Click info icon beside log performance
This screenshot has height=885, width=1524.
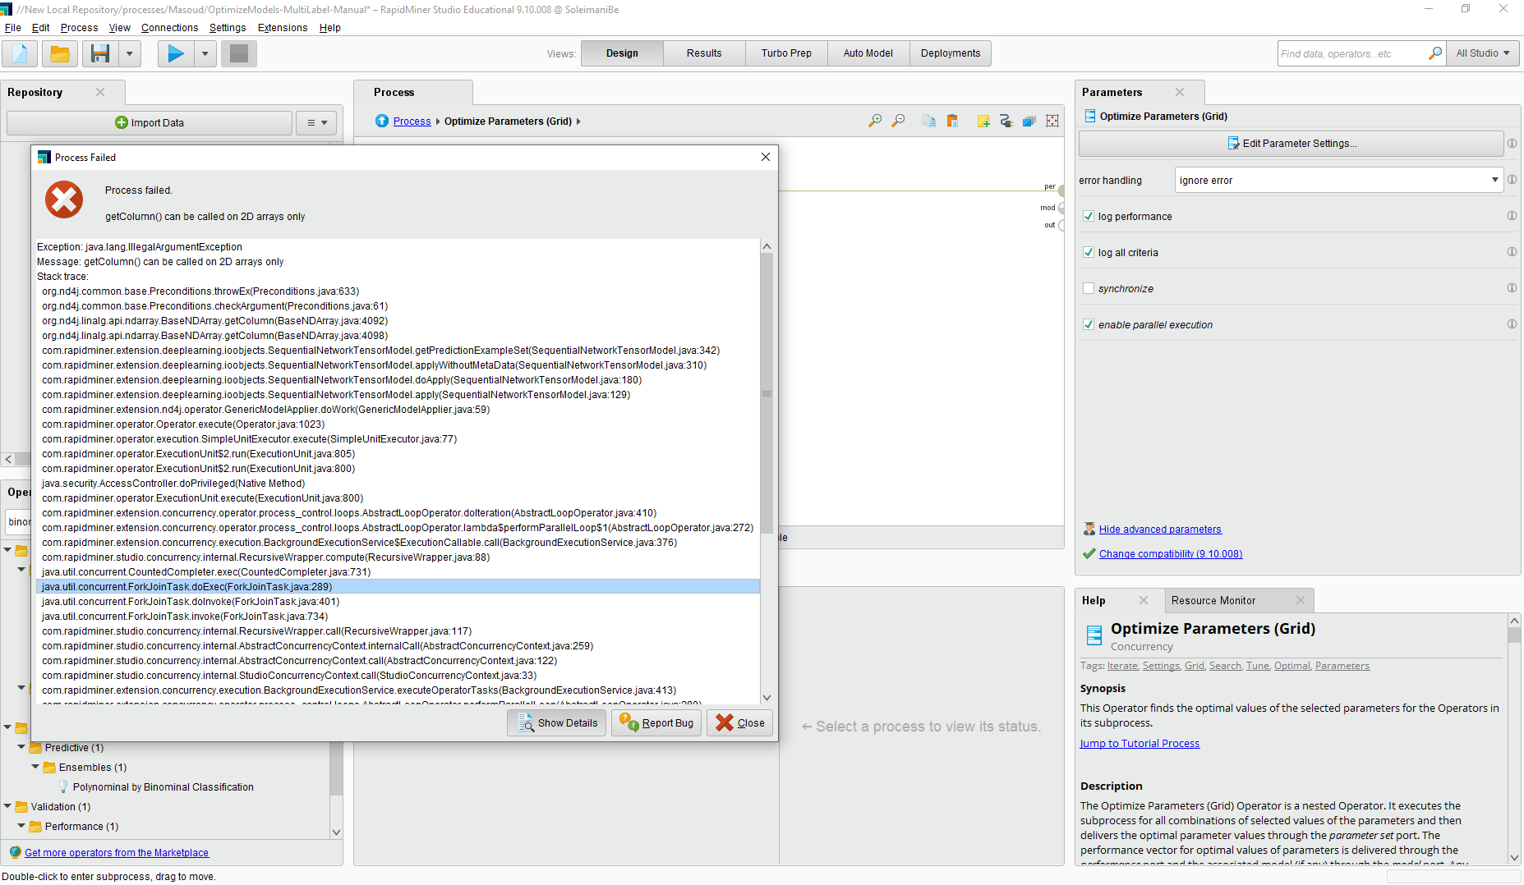(1512, 216)
